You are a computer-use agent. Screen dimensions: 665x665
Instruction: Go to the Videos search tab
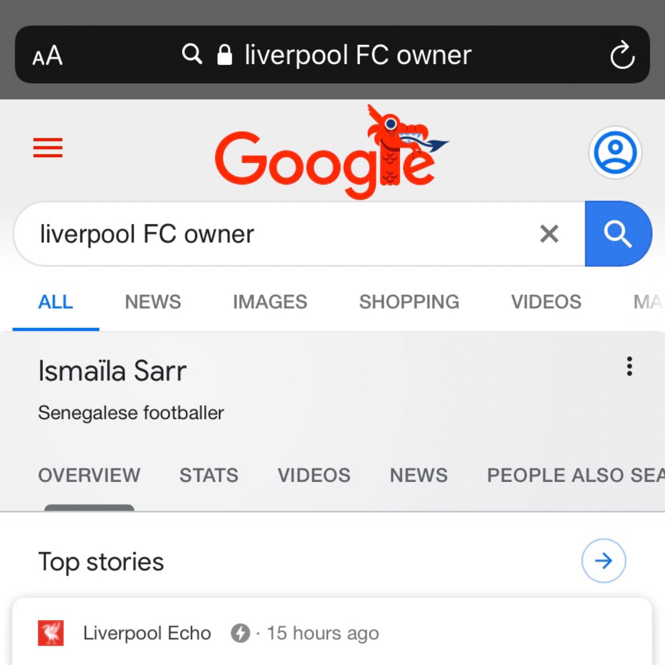546,302
